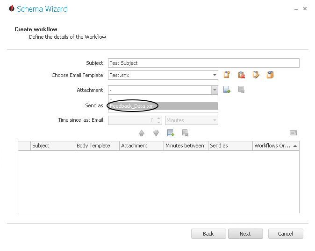
Task: Proceed with the Next button
Action: coord(245,234)
